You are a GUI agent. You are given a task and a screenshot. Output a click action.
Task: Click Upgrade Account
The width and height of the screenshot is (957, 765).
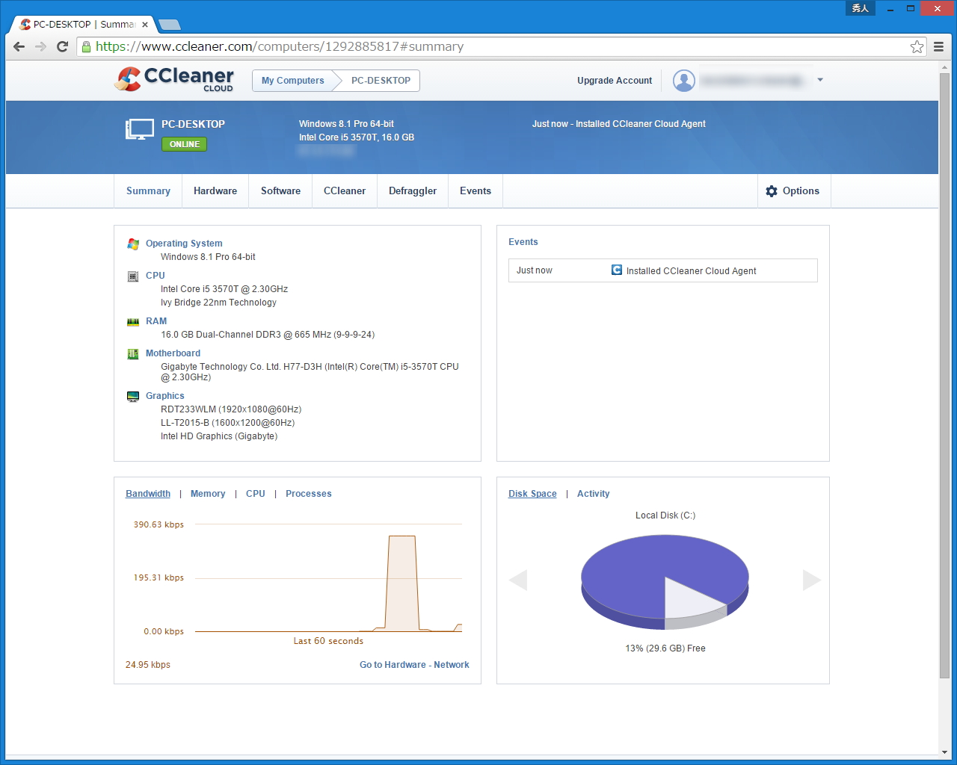pyautogui.click(x=615, y=81)
